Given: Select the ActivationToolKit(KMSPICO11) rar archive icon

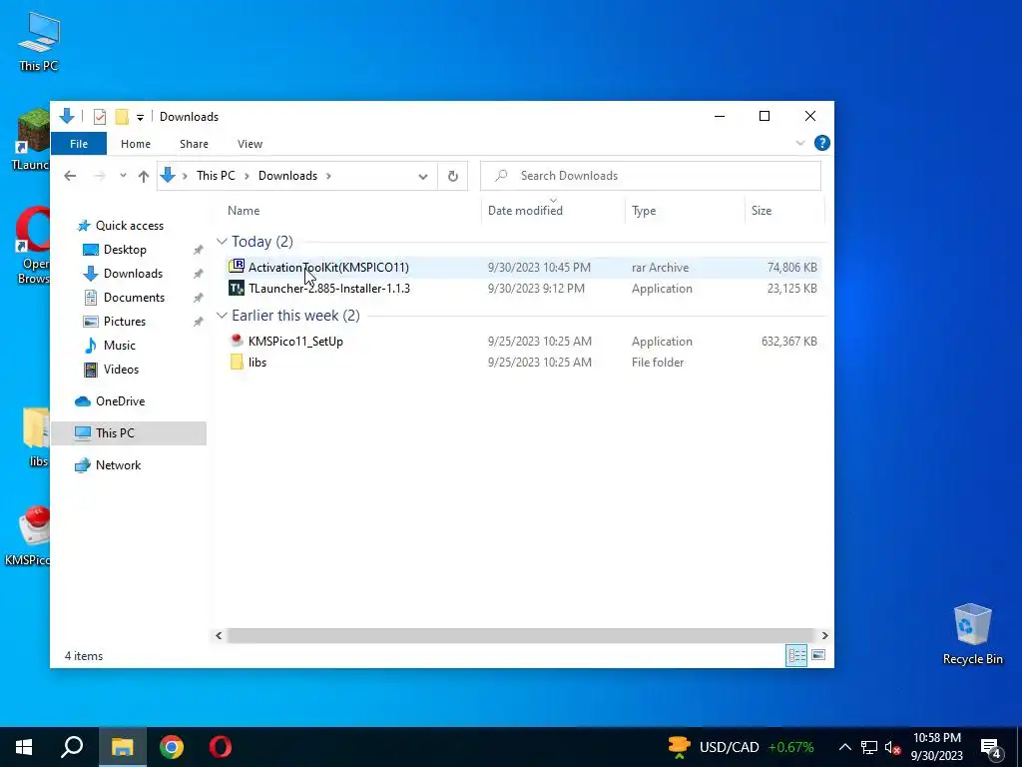Looking at the screenshot, I should [237, 266].
